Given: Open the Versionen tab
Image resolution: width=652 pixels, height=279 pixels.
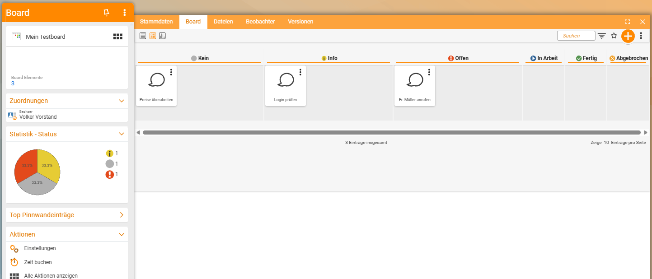Looking at the screenshot, I should pyautogui.click(x=300, y=22).
